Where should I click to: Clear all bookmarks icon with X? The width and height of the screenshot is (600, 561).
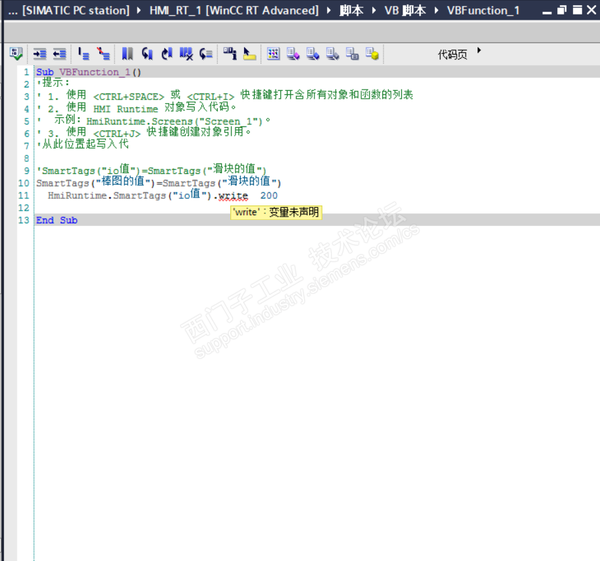point(186,53)
